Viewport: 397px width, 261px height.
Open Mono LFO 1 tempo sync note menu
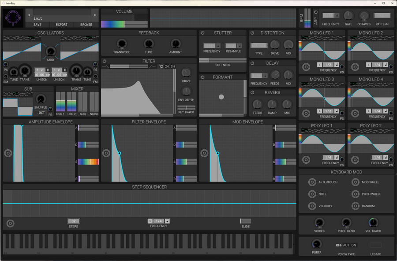(x=337, y=65)
